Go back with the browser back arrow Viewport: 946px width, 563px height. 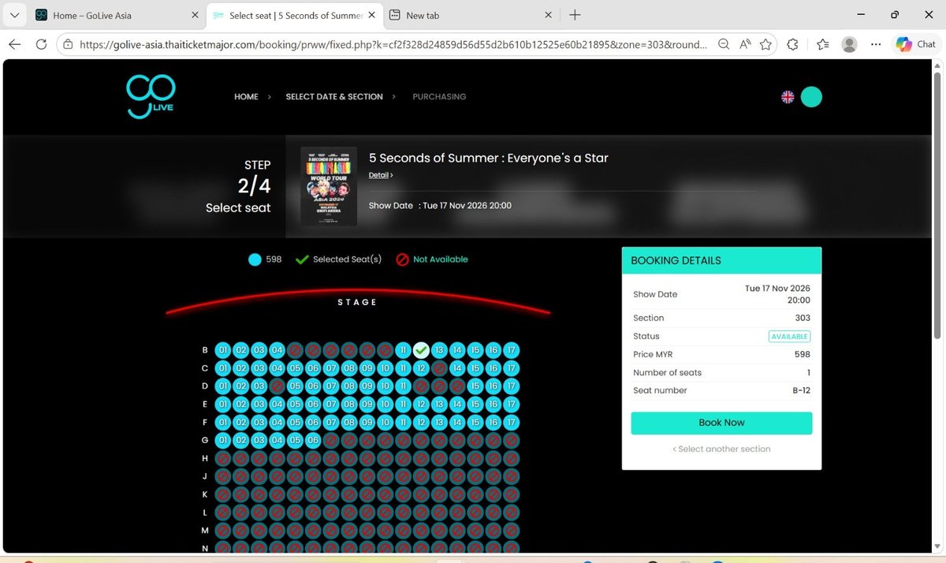[15, 45]
